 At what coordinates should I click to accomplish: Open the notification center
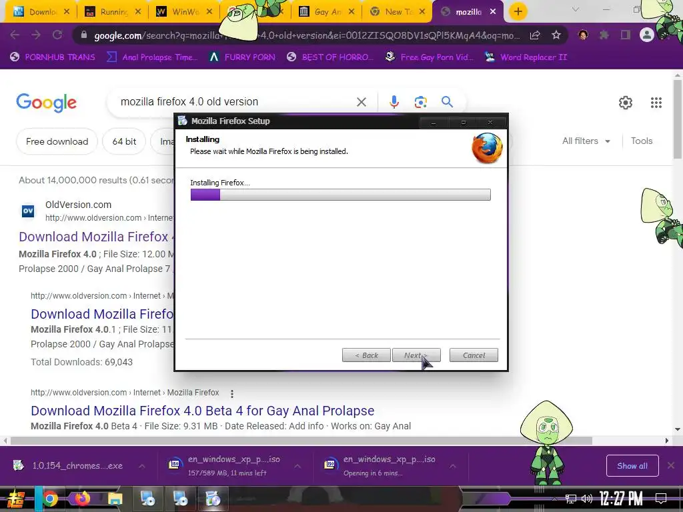point(660,499)
